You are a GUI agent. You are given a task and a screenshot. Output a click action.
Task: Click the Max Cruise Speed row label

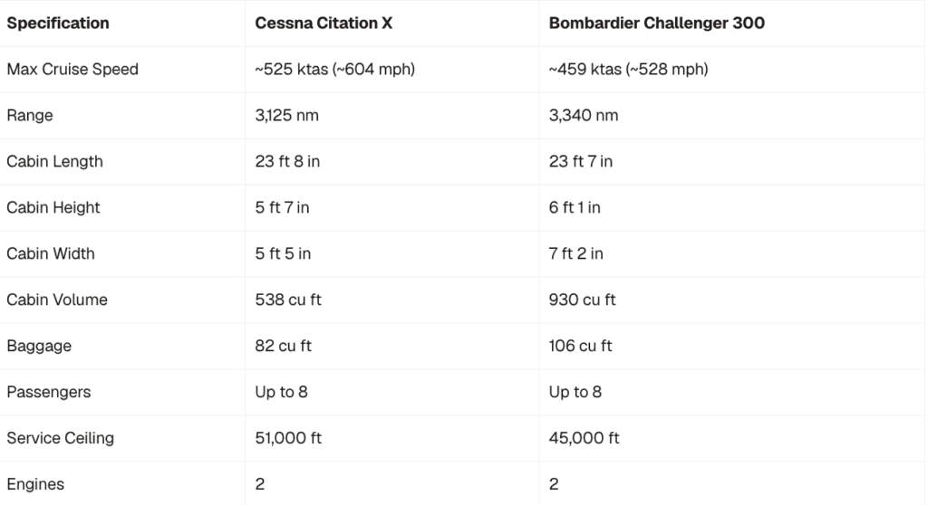point(72,69)
